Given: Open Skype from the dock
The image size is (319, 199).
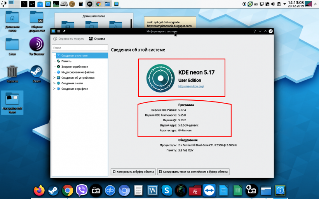Looking at the screenshot, I should pos(167,191).
